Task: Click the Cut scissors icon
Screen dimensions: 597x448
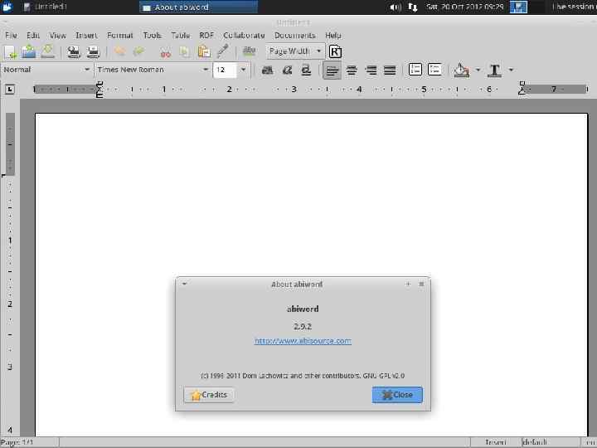Action: 165,52
